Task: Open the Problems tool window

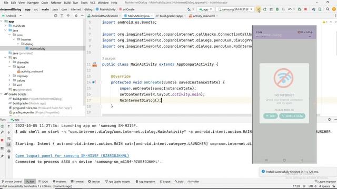Action: (60, 182)
